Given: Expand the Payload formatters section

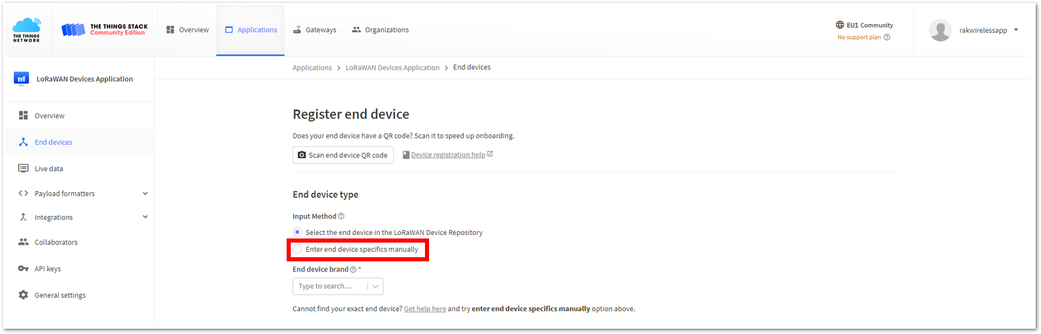Looking at the screenshot, I should tap(145, 194).
